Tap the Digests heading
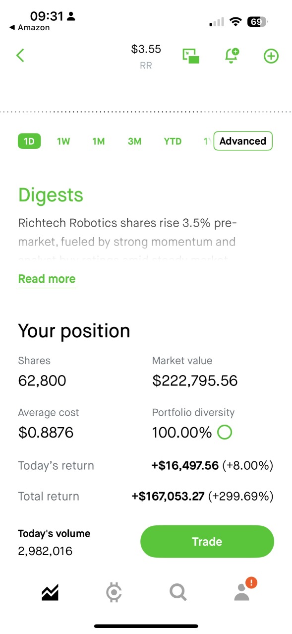Image resolution: width=292 pixels, height=634 pixels. (x=51, y=195)
